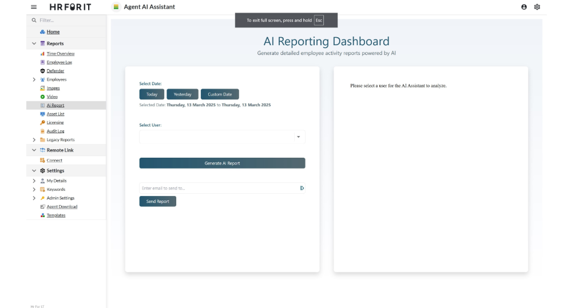Click the Remote Link section icon

tap(42, 150)
